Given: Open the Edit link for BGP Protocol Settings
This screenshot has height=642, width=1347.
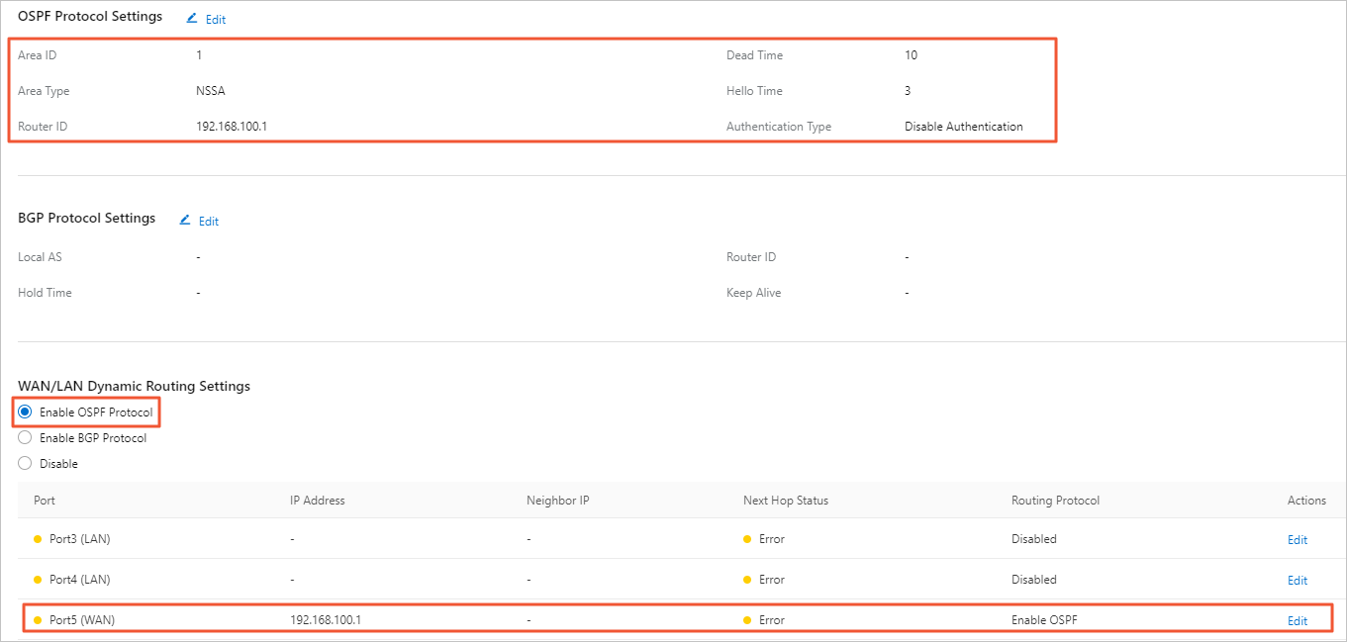Looking at the screenshot, I should 209,222.
